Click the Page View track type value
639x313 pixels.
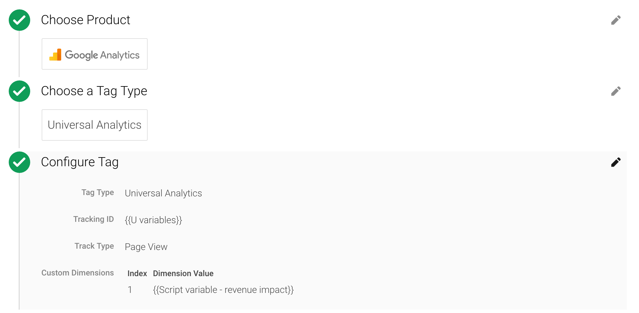tap(146, 247)
